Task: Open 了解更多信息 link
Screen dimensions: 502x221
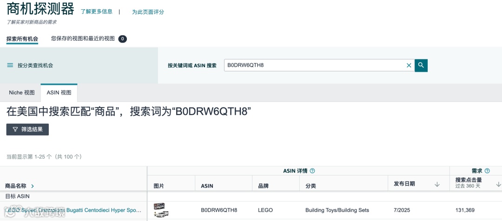Action: click(x=96, y=12)
